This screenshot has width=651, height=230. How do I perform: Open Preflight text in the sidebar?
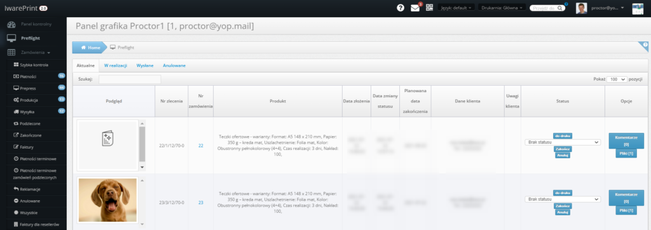(x=31, y=38)
